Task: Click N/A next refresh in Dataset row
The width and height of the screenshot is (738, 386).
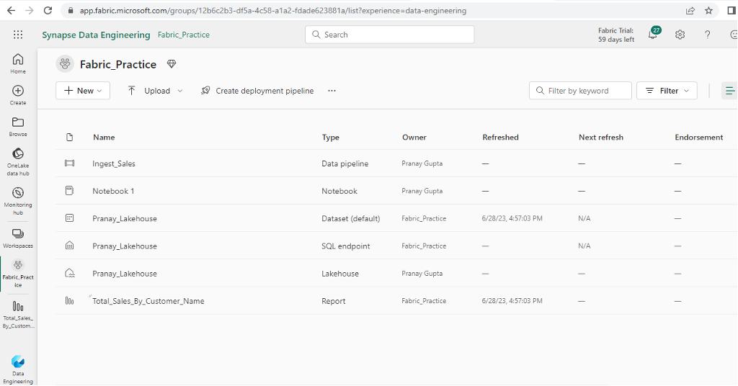Action: (584, 219)
